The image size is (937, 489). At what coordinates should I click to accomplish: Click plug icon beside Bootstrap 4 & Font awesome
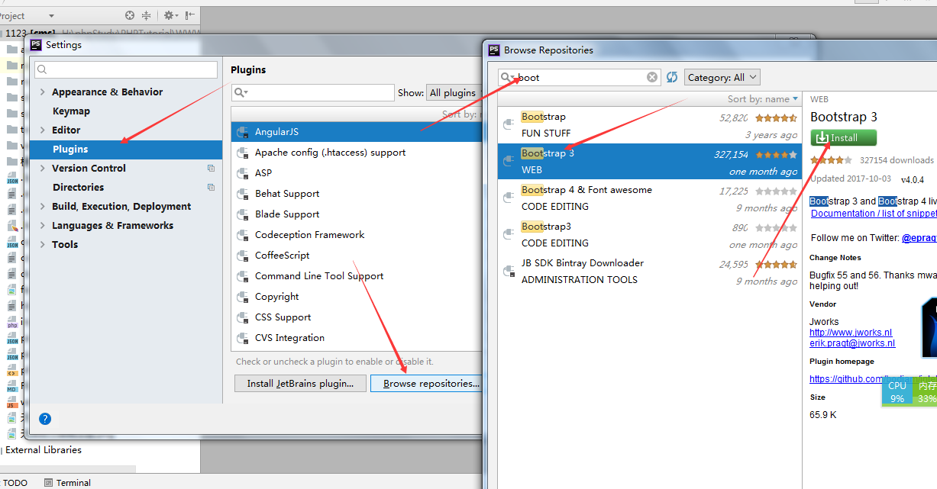click(509, 198)
